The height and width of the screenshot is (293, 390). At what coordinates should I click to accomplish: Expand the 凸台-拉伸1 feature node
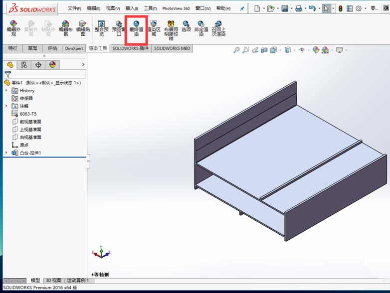(6, 152)
